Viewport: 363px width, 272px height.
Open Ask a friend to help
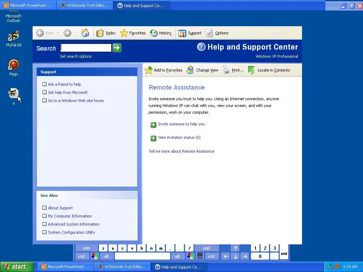pos(65,84)
